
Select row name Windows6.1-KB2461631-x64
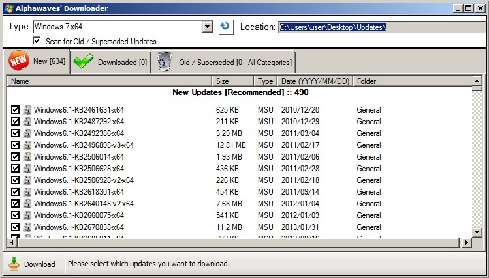[79, 110]
